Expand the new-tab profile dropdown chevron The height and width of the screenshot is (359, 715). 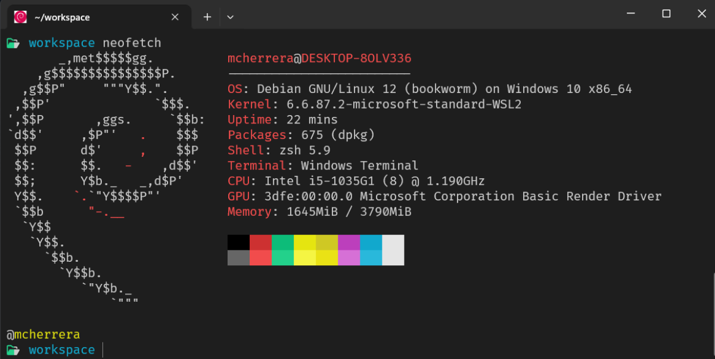pos(231,17)
